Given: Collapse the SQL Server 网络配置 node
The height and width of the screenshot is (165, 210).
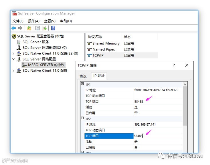Looking at the screenshot, I should click(13, 59).
